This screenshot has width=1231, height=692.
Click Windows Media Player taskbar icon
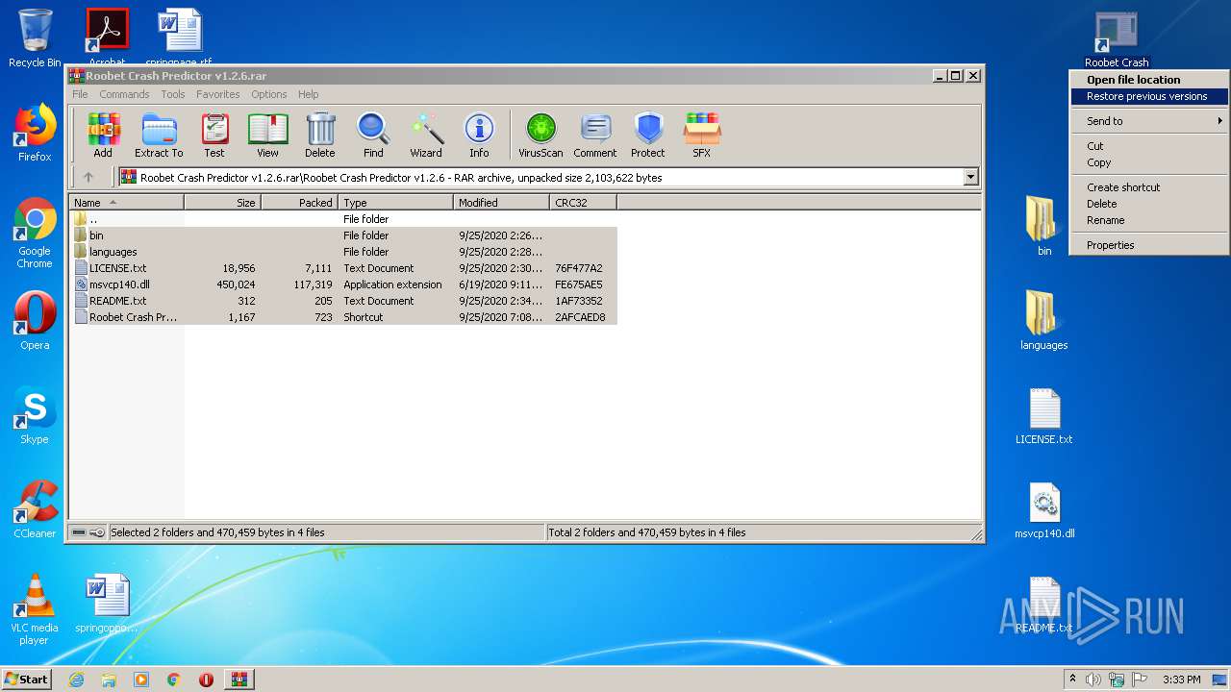click(141, 680)
